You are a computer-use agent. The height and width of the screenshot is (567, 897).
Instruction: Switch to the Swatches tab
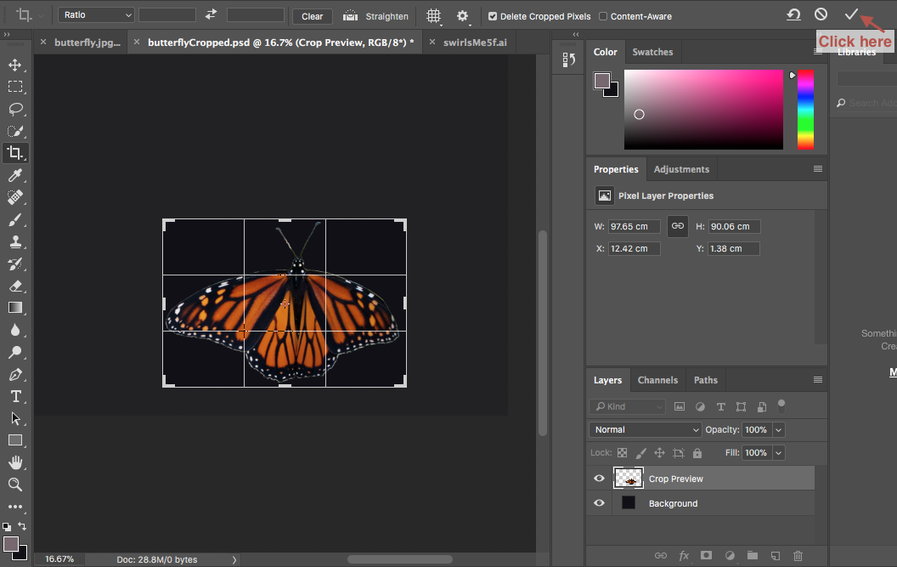(x=652, y=52)
